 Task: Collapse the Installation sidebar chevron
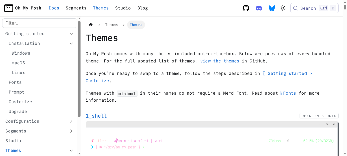pos(71,44)
